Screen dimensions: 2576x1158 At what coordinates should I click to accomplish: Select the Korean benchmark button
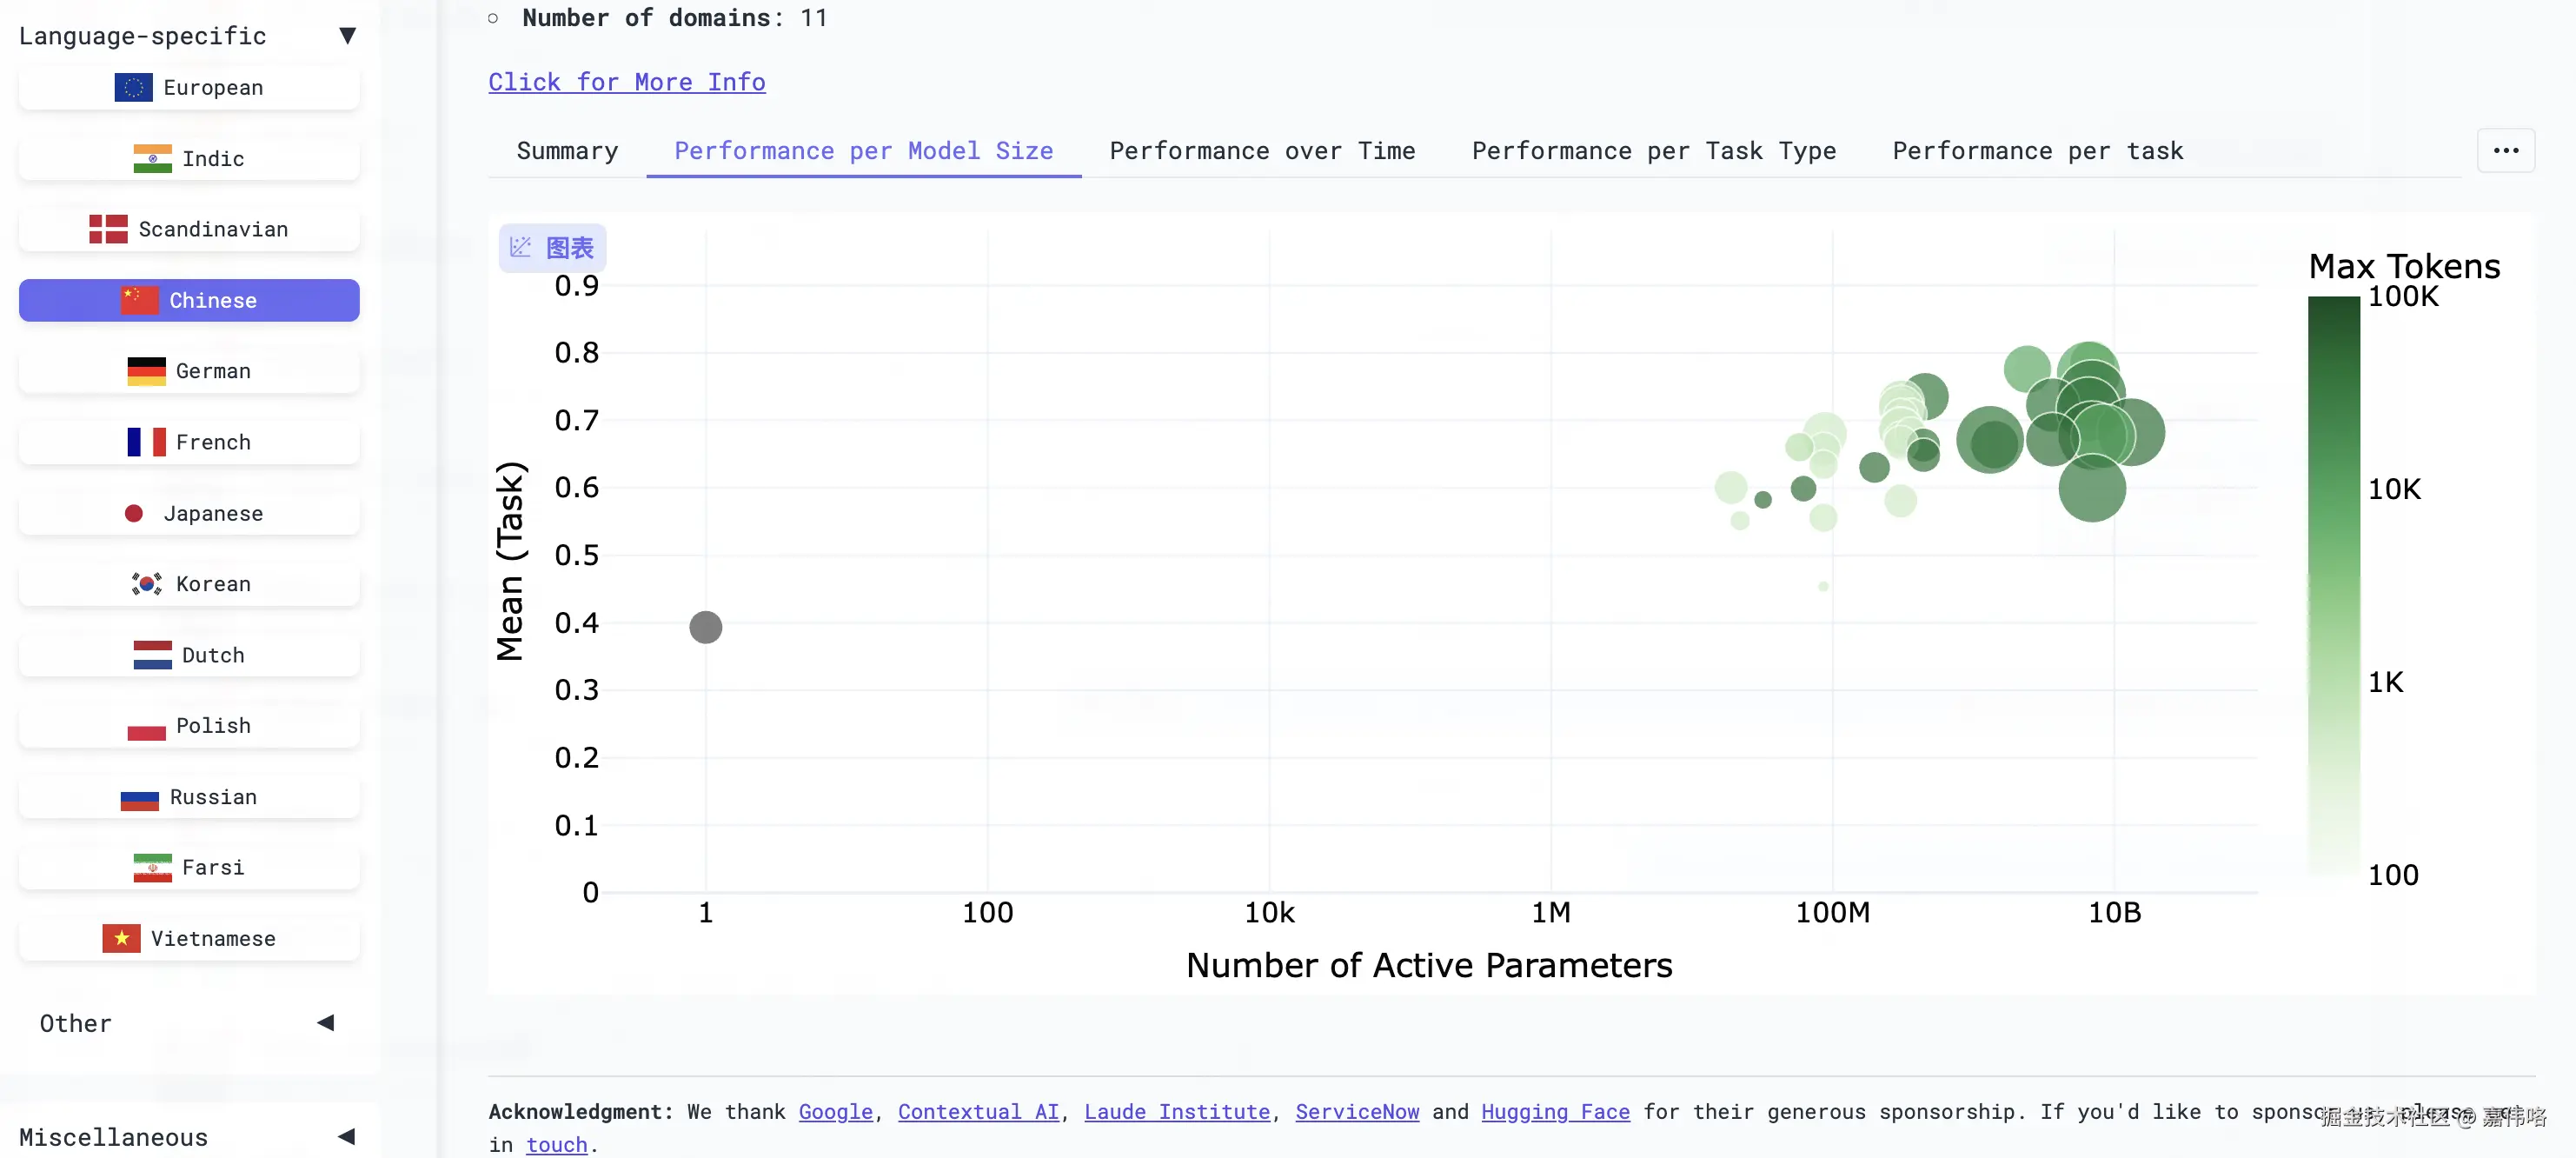189,584
